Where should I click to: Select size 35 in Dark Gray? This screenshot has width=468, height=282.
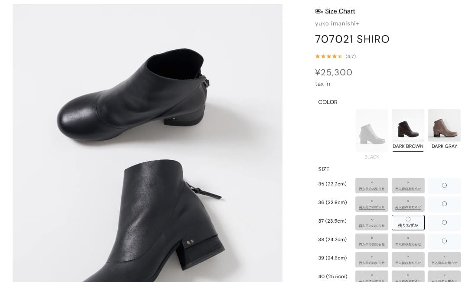click(x=444, y=185)
